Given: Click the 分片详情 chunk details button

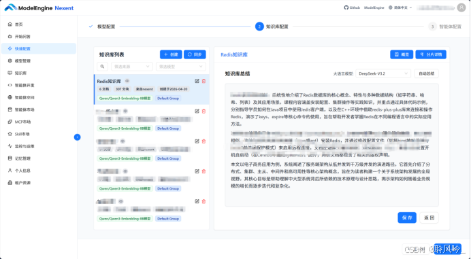Looking at the screenshot, I should (431, 54).
